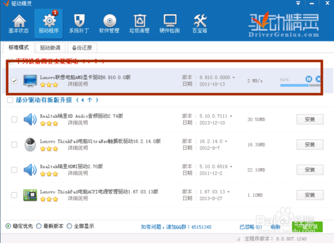The width and height of the screenshot is (334, 243).
Task: Open 百宝箱 tools icon
Action: [x=200, y=23]
